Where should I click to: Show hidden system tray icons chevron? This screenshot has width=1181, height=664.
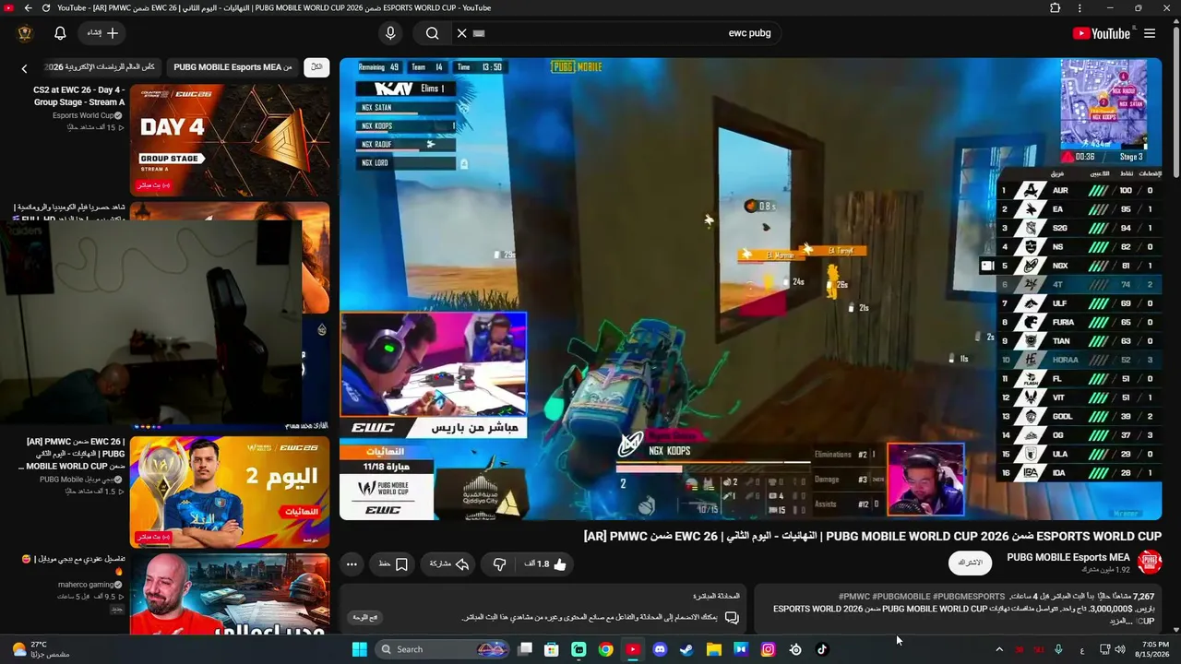[999, 649]
